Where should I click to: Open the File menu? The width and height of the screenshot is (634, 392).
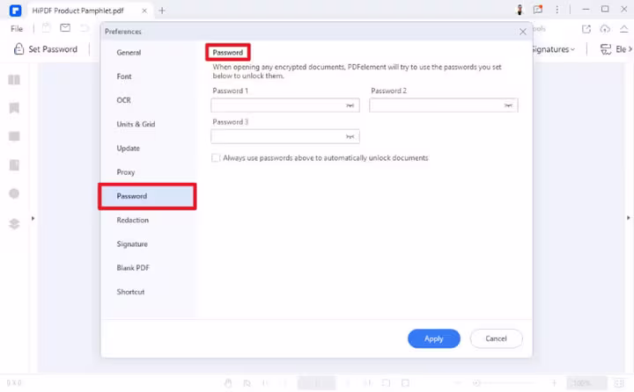[17, 28]
